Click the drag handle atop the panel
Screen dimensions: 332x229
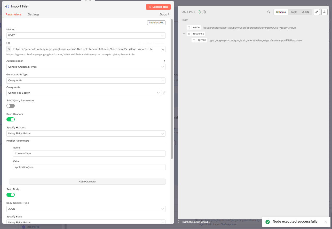click(88, 1)
